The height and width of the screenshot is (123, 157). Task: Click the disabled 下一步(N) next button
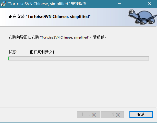pyautogui.click(x=112, y=115)
